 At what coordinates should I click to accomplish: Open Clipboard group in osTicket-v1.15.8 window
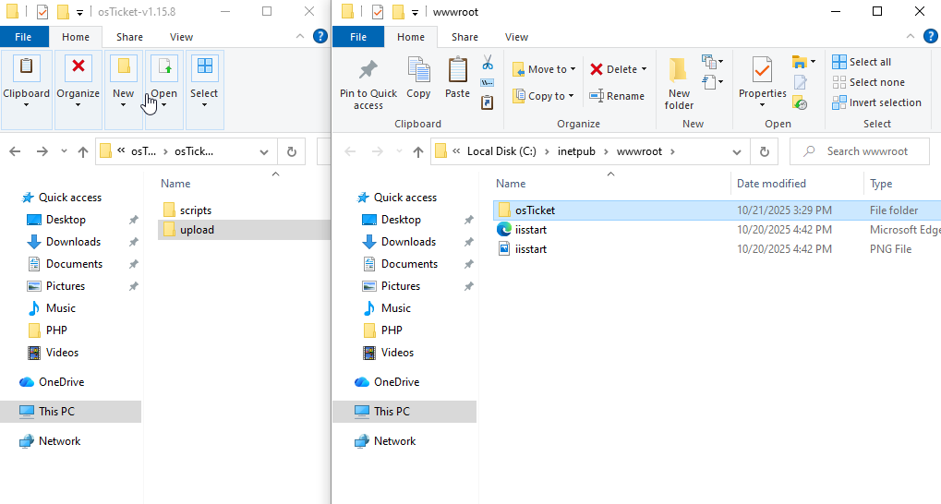coord(26,90)
